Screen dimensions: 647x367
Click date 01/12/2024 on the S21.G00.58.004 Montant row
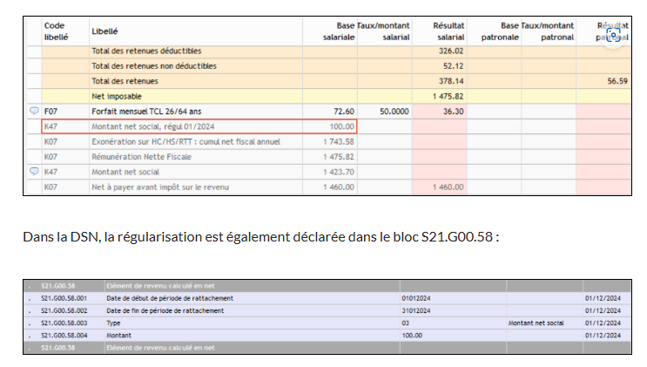[603, 335]
